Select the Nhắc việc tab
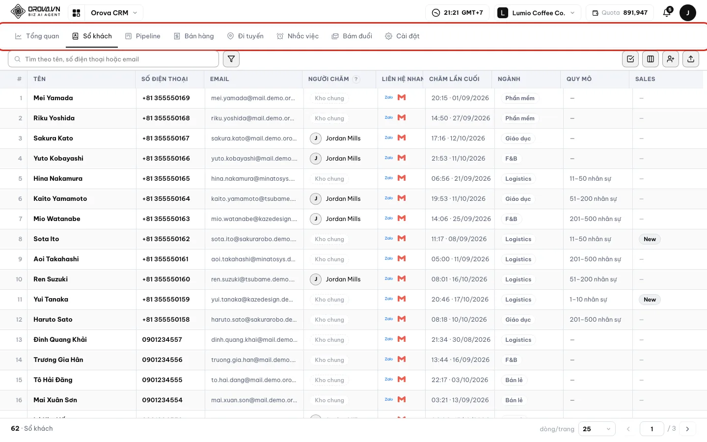This screenshot has width=707, height=442. 298,36
